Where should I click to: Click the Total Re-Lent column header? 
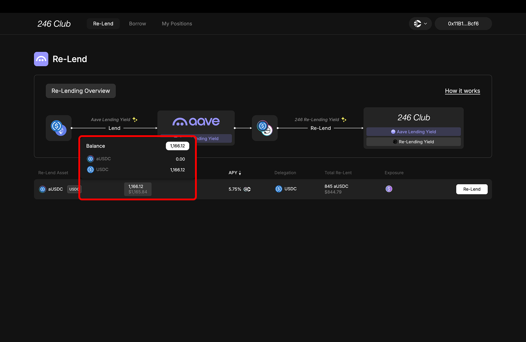coord(338,173)
